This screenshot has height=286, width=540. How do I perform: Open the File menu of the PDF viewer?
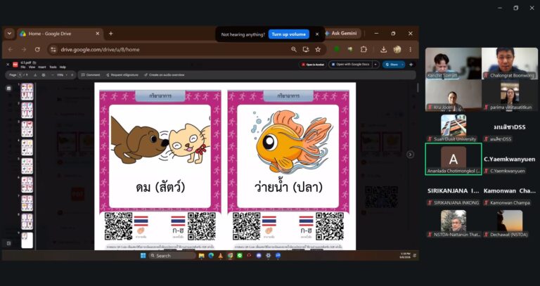(x=23, y=67)
